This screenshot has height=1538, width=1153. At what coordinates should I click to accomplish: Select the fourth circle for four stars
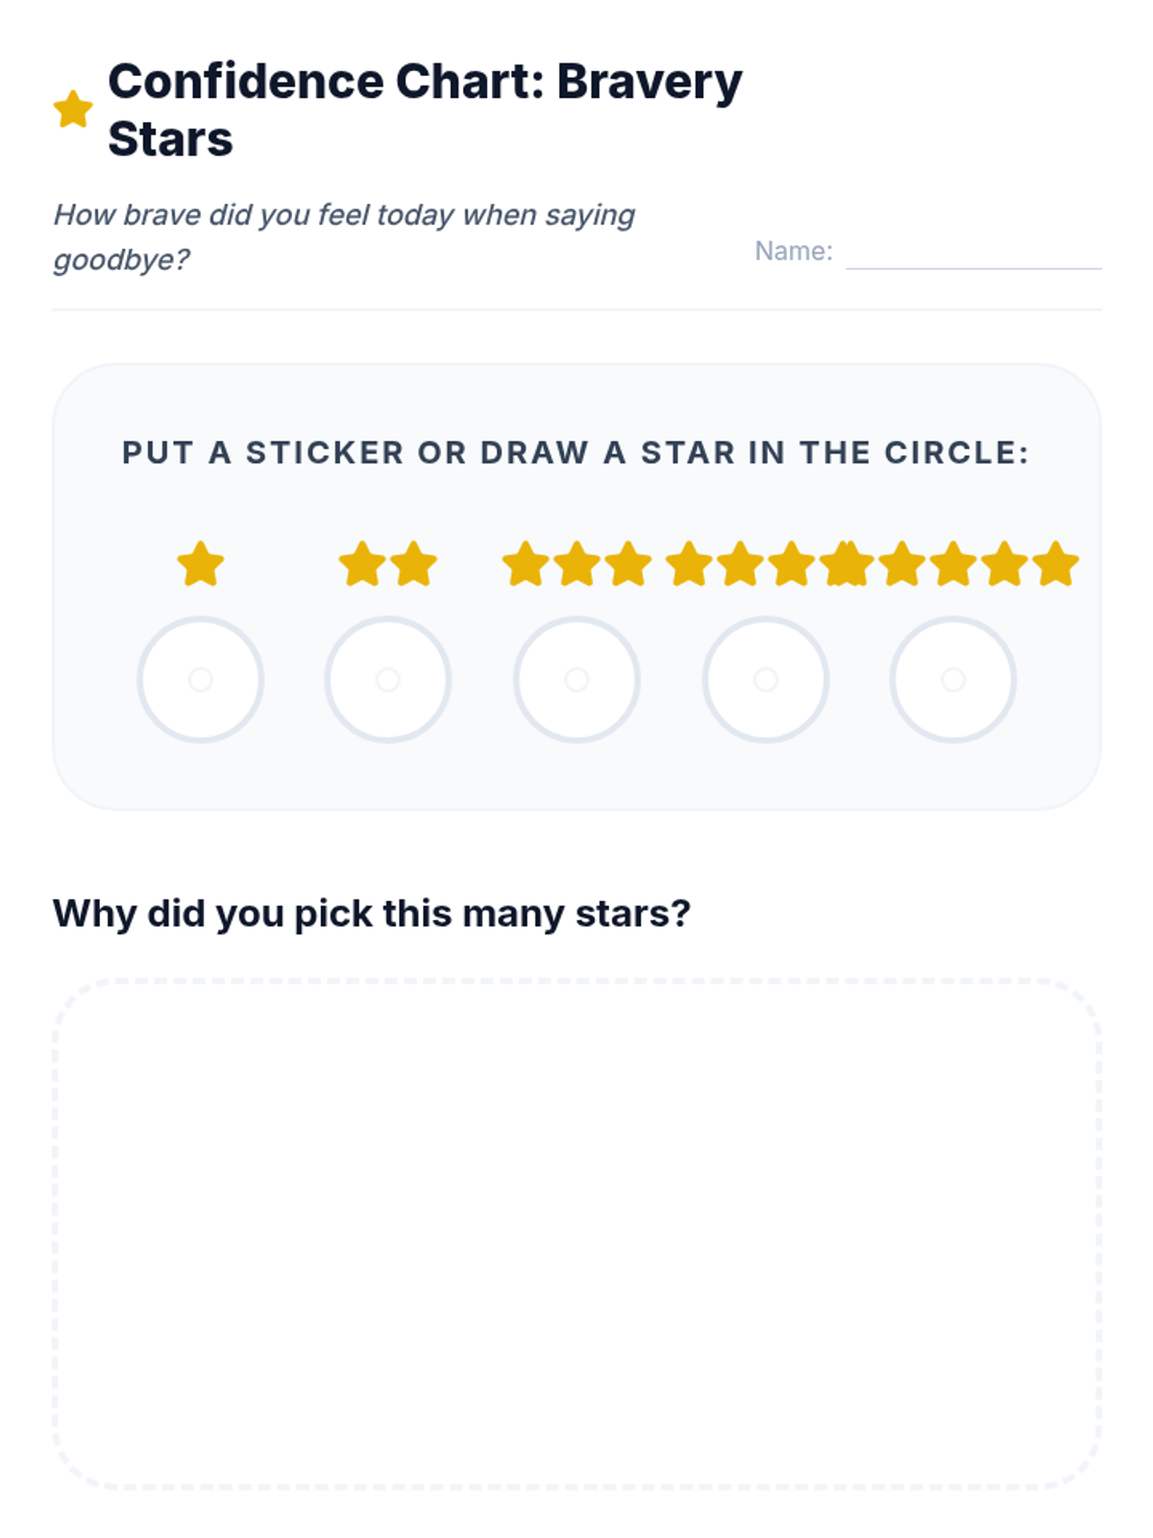(766, 680)
